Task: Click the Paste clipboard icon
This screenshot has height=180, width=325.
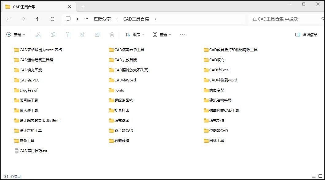Action: [68, 35]
